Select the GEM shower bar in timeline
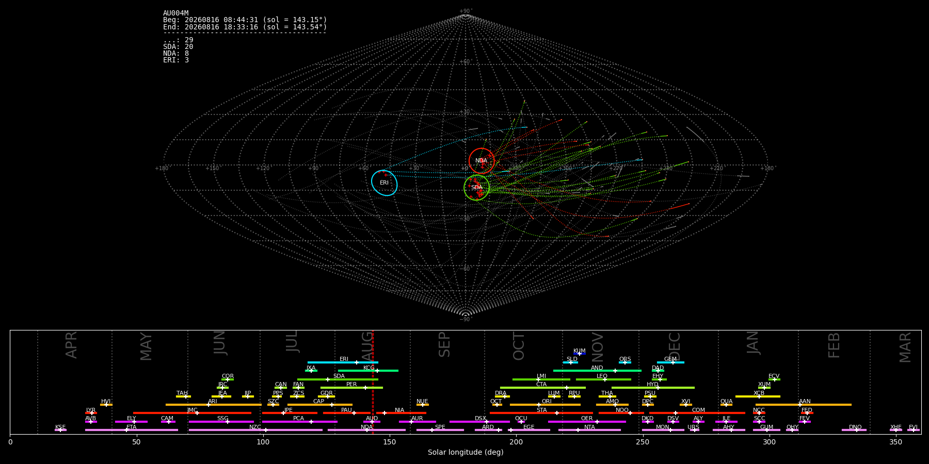929x464 pixels. tap(670, 362)
